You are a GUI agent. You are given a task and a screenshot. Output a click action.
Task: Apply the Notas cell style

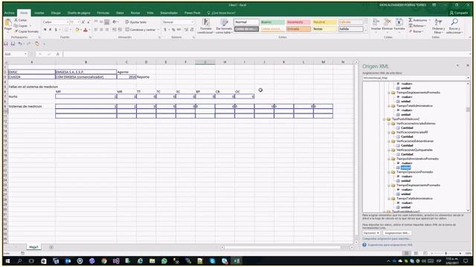pyautogui.click(x=325, y=29)
